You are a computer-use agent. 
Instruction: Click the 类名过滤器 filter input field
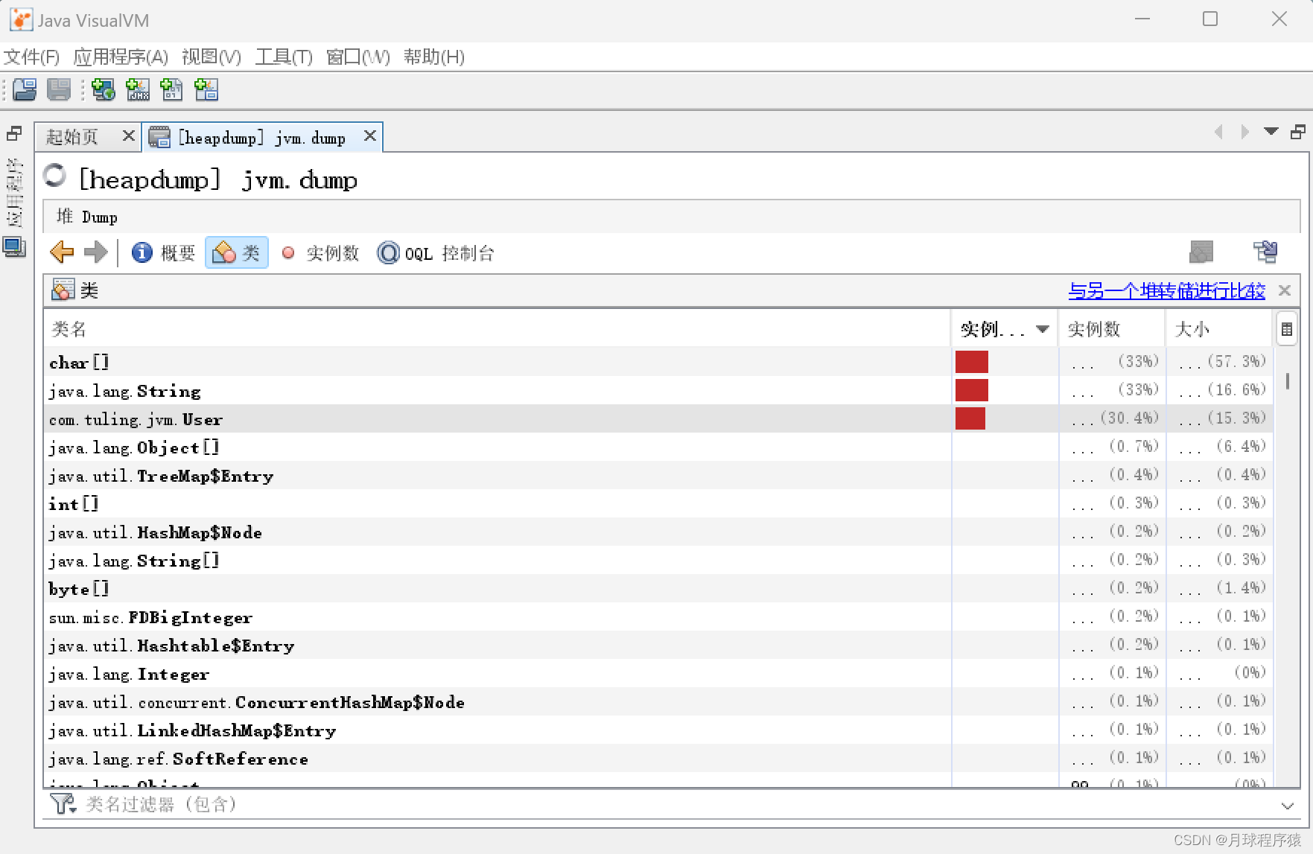(x=678, y=804)
